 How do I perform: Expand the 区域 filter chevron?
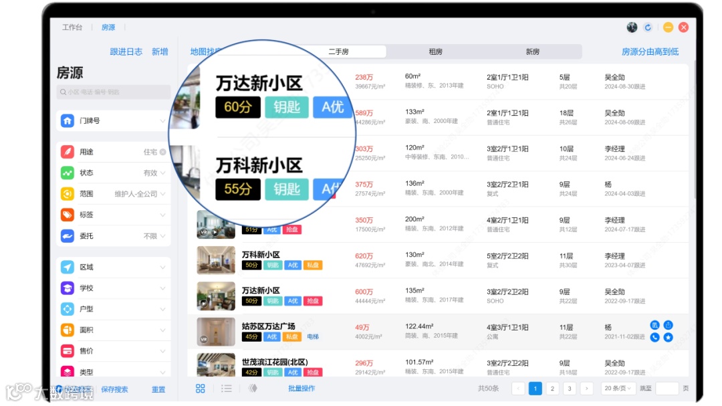(x=162, y=268)
